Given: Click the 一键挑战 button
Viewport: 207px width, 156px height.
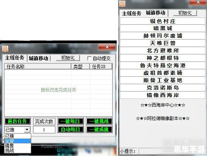Looking at the screenshot, I should 99,121.
